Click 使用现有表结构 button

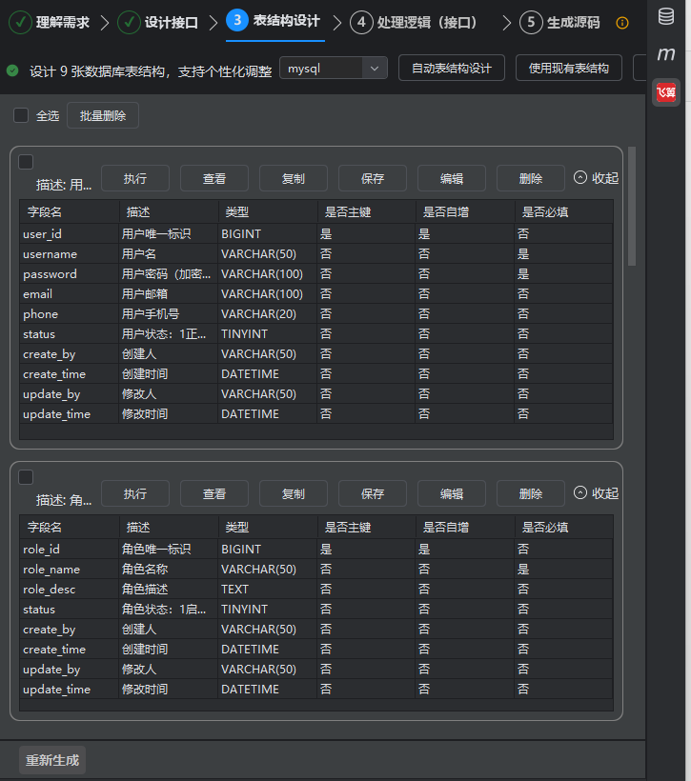point(569,68)
